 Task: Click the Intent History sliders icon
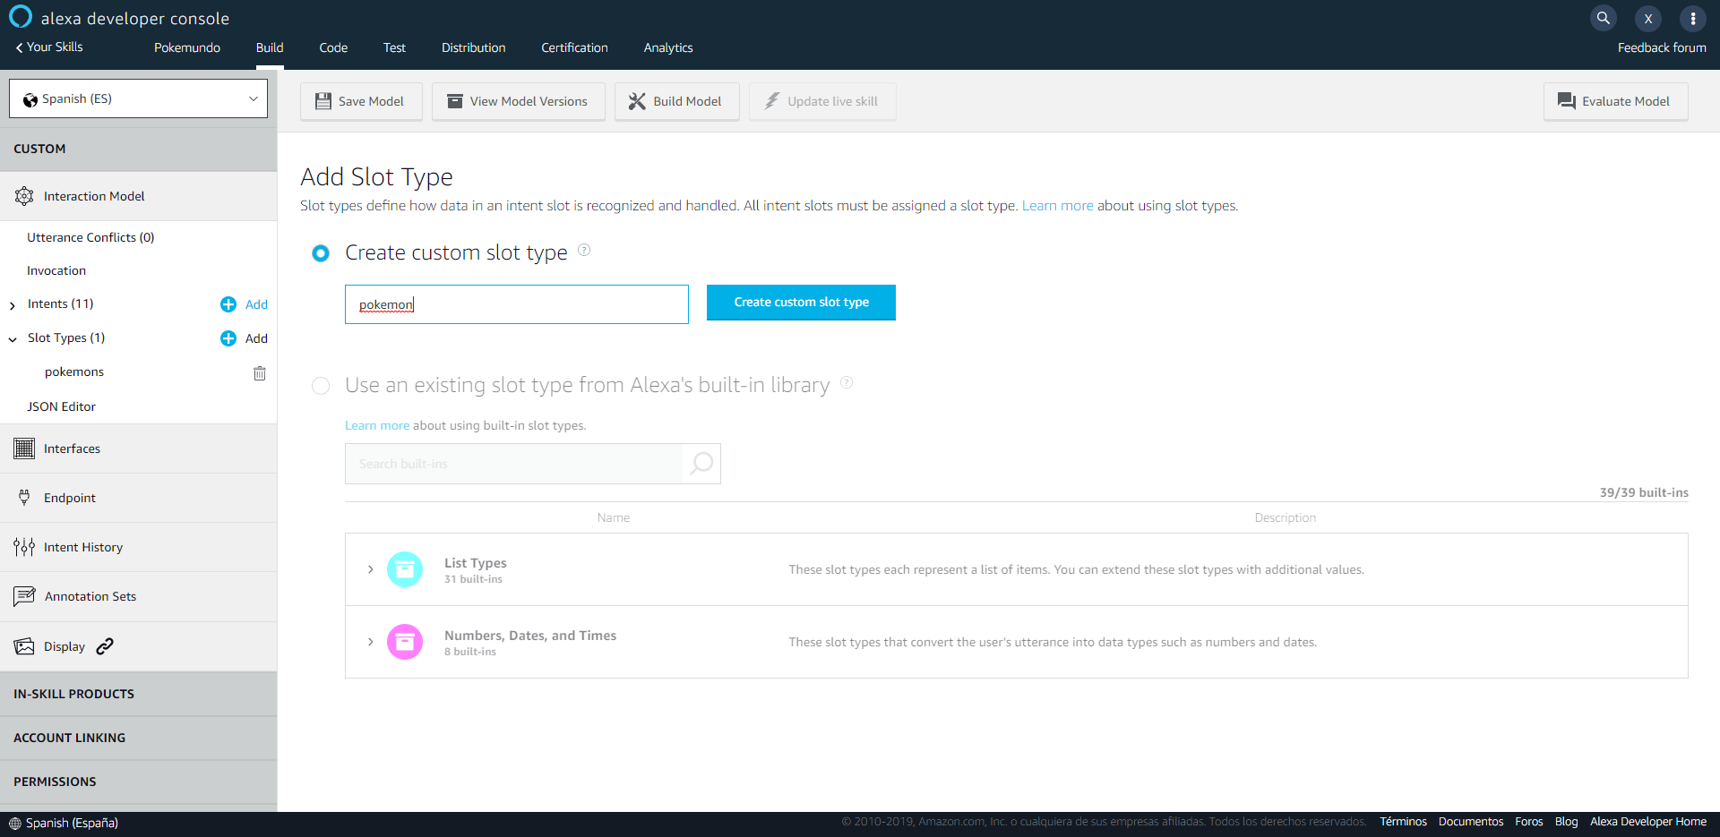(24, 547)
